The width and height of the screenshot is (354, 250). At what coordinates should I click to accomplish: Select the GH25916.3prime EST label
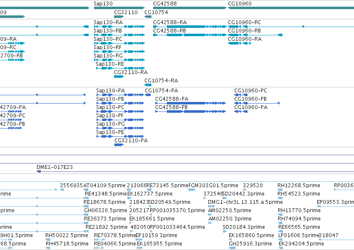[250, 244]
